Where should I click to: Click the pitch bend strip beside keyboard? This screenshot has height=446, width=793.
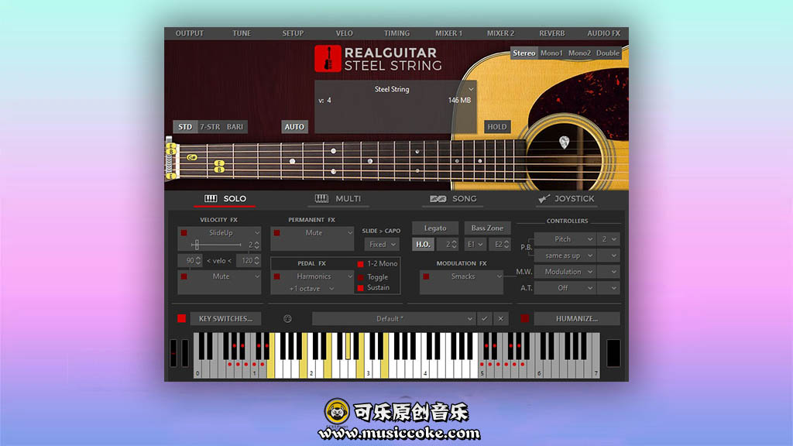[173, 352]
